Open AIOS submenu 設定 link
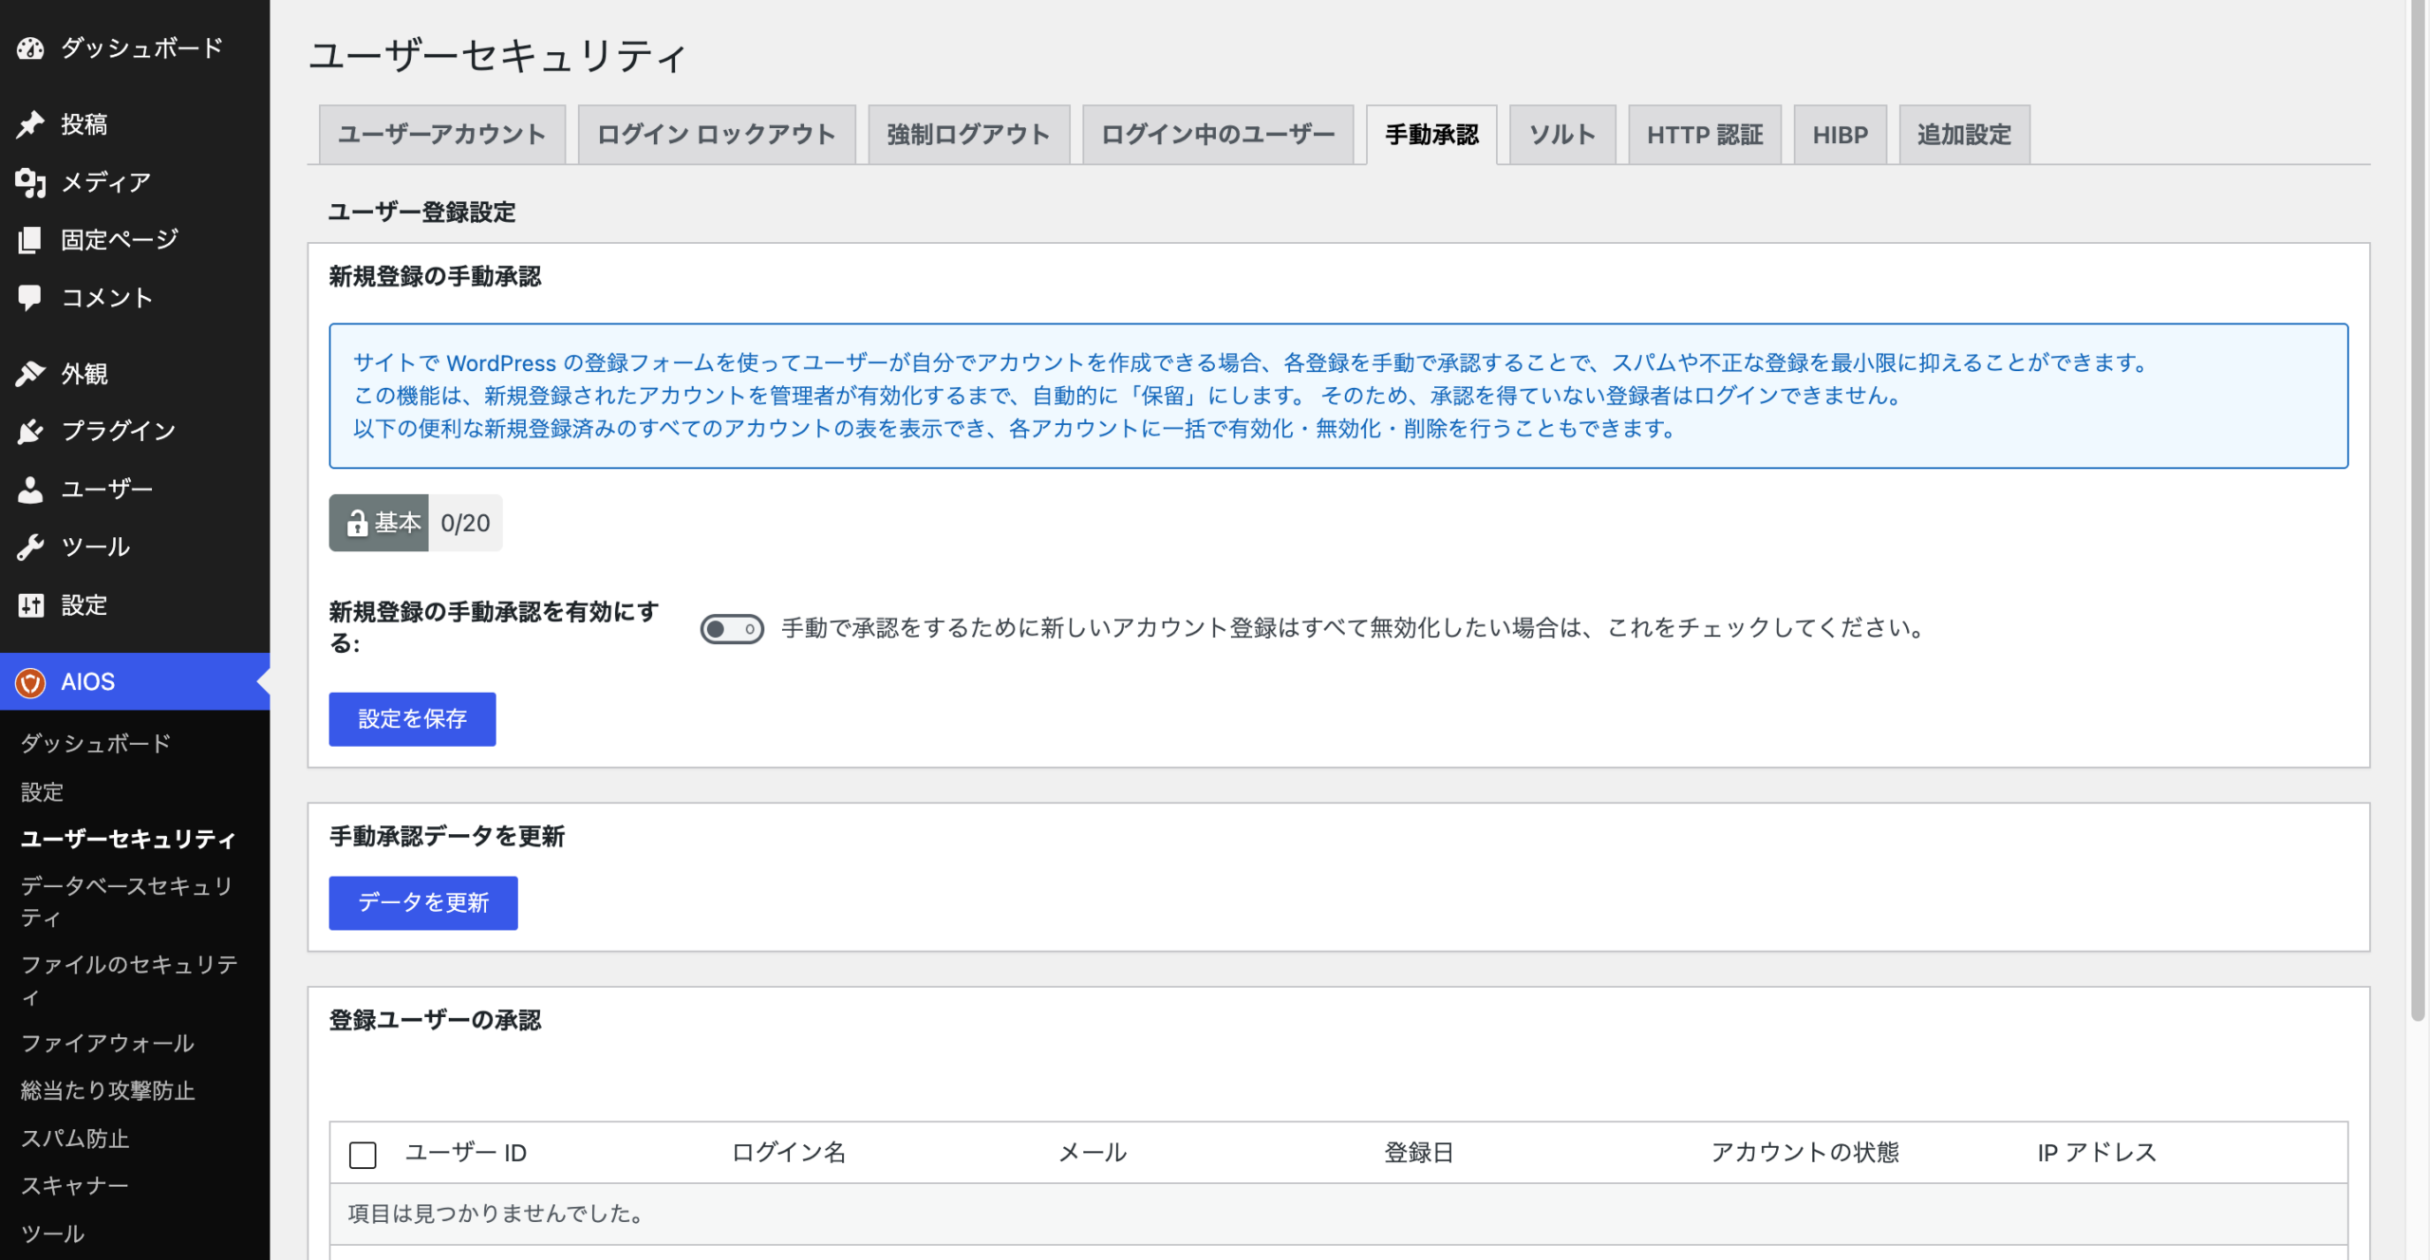Screen dimensions: 2430x1260 tap(42, 792)
